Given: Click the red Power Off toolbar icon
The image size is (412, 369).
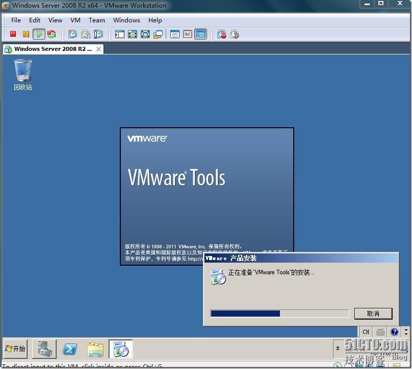Looking at the screenshot, I should click(x=13, y=34).
